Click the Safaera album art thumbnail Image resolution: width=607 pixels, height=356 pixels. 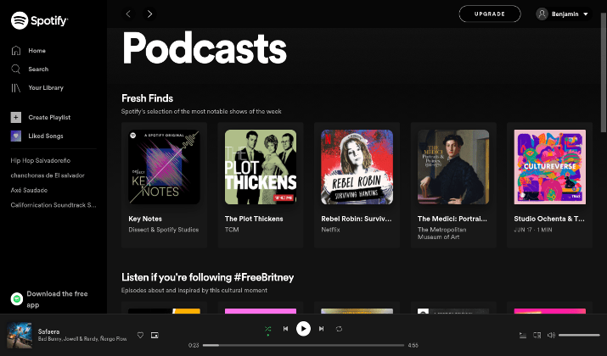(20, 335)
